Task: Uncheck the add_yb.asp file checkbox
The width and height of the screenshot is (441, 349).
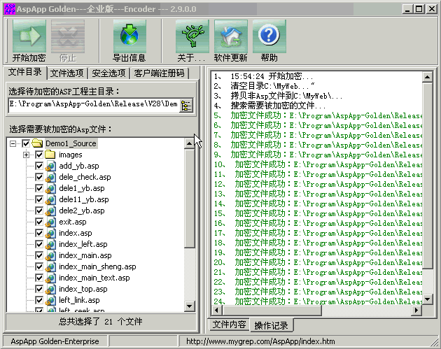Action: tap(39, 166)
